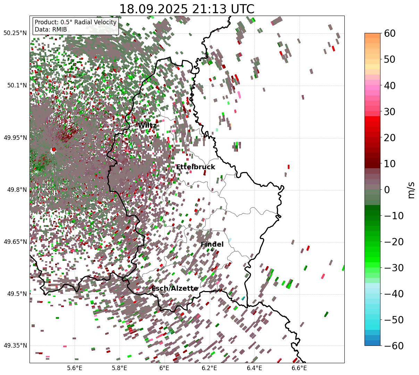Viewport: 419px width, 375px height.
Task: Click the 6.2°E longitude tick label
Action: 209,368
